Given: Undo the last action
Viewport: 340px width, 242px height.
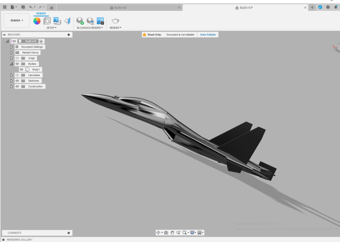Looking at the screenshot, I should click(x=31, y=7).
